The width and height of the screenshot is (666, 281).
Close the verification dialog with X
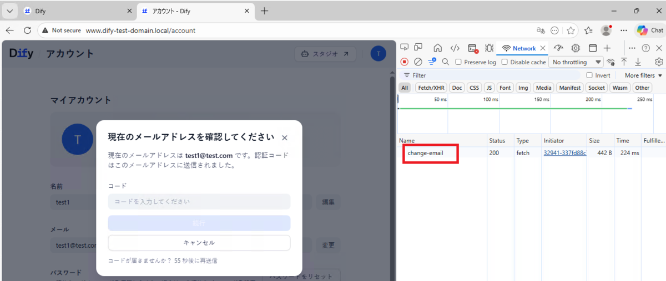(285, 138)
